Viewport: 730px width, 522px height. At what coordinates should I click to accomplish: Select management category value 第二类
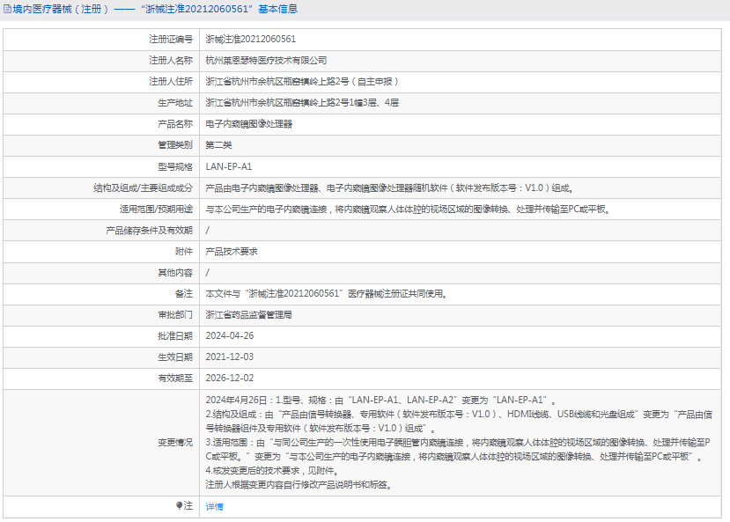218,145
